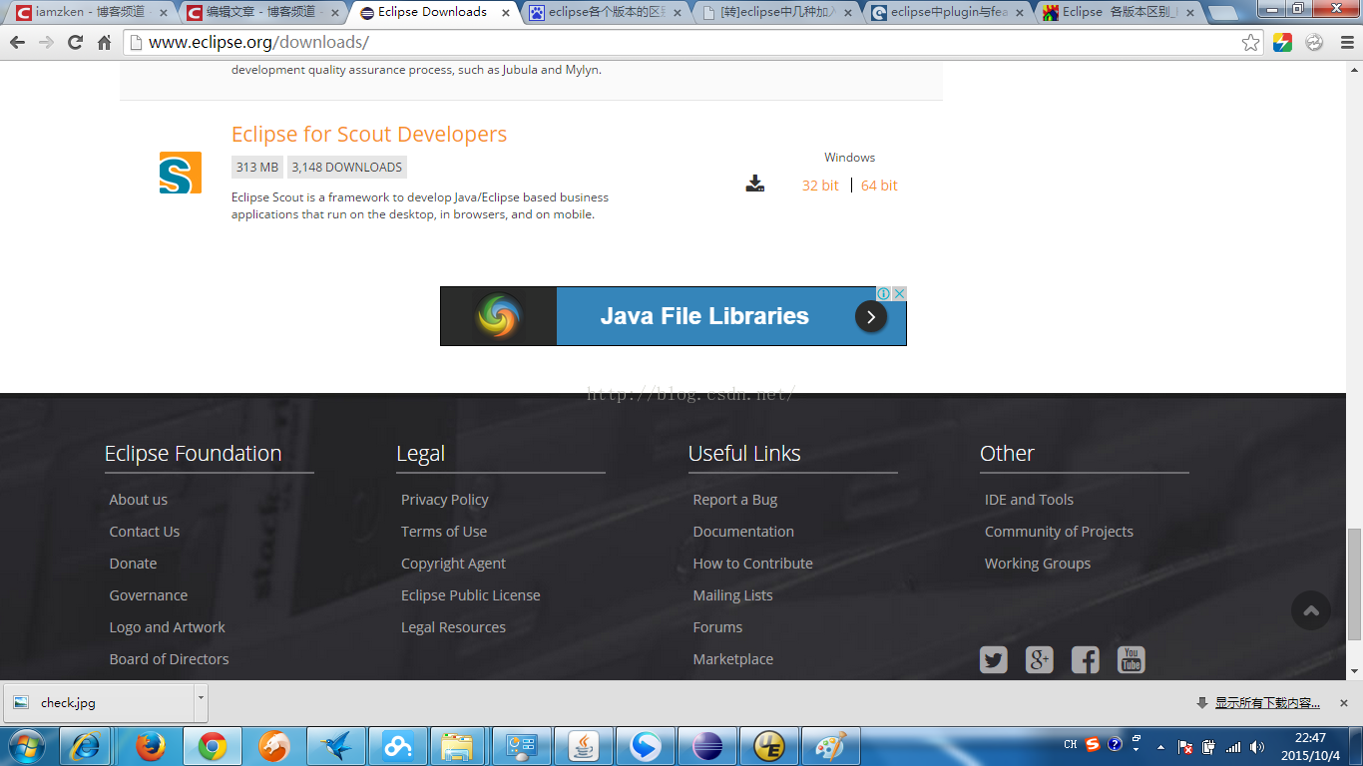Open the Marketplace footer link
Screen dimensions: 1363x766
click(x=733, y=659)
